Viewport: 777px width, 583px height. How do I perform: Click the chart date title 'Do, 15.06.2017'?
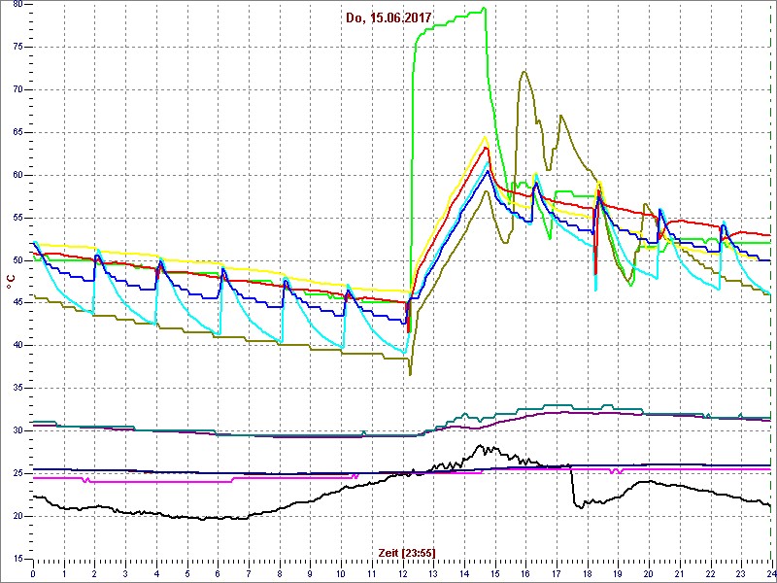(388, 18)
